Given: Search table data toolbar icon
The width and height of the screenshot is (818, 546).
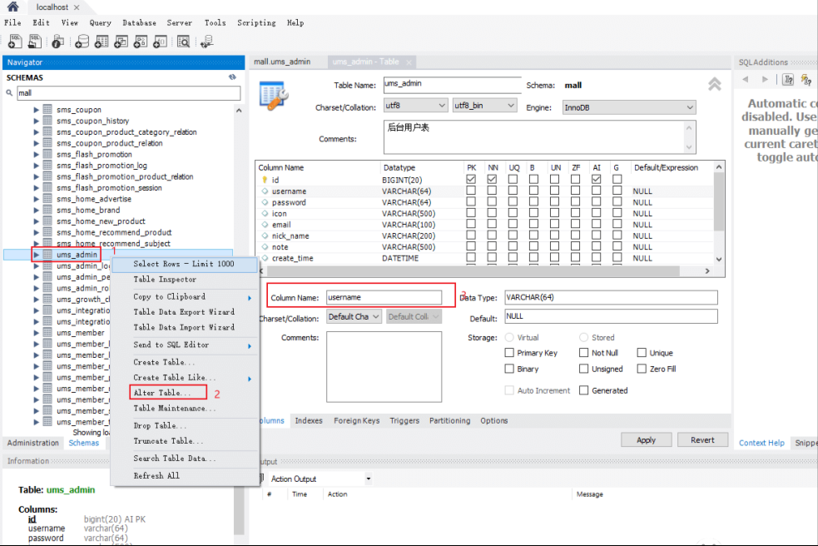Looking at the screenshot, I should tap(184, 42).
